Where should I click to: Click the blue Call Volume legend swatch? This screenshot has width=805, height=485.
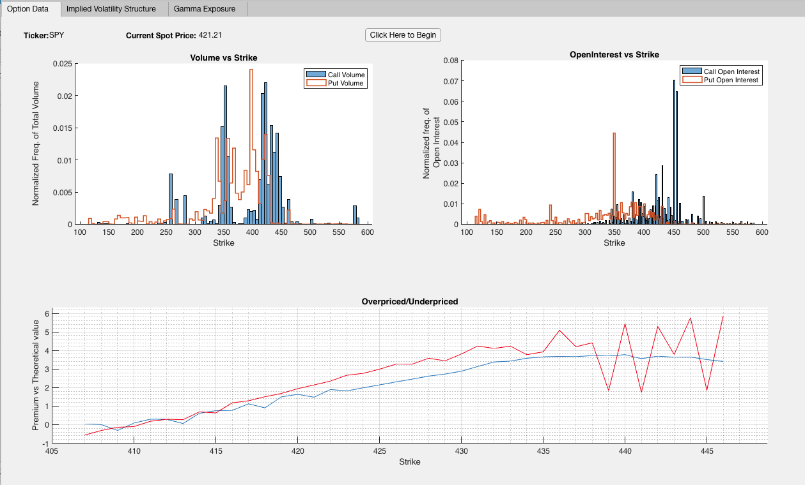coord(316,75)
